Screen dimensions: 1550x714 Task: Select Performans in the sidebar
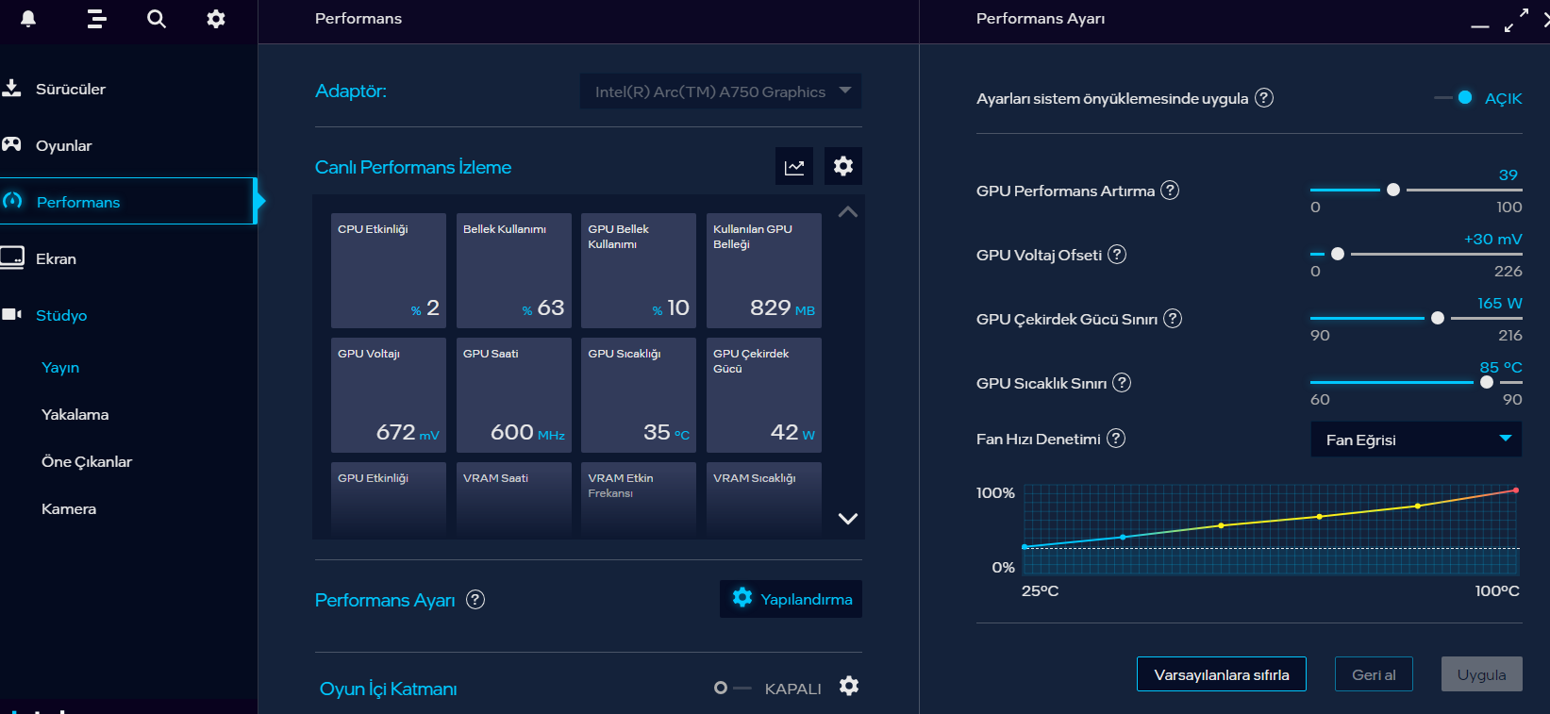pyautogui.click(x=128, y=201)
